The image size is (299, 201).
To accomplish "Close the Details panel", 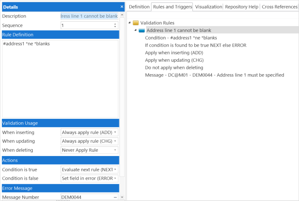I will (121, 7).
